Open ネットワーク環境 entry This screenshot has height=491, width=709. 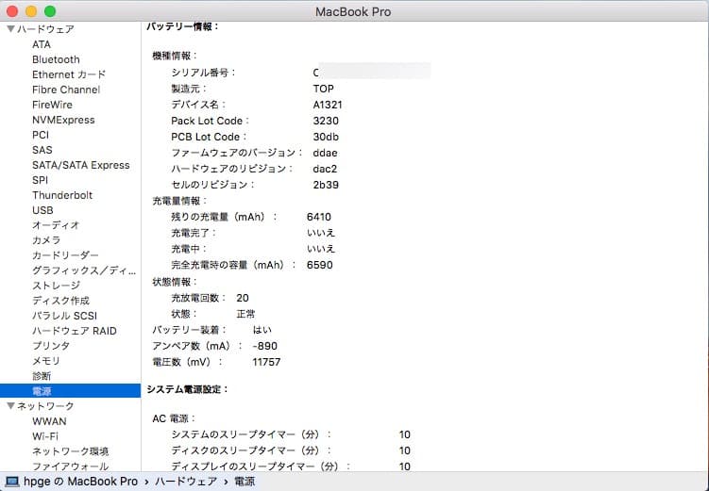click(x=70, y=451)
